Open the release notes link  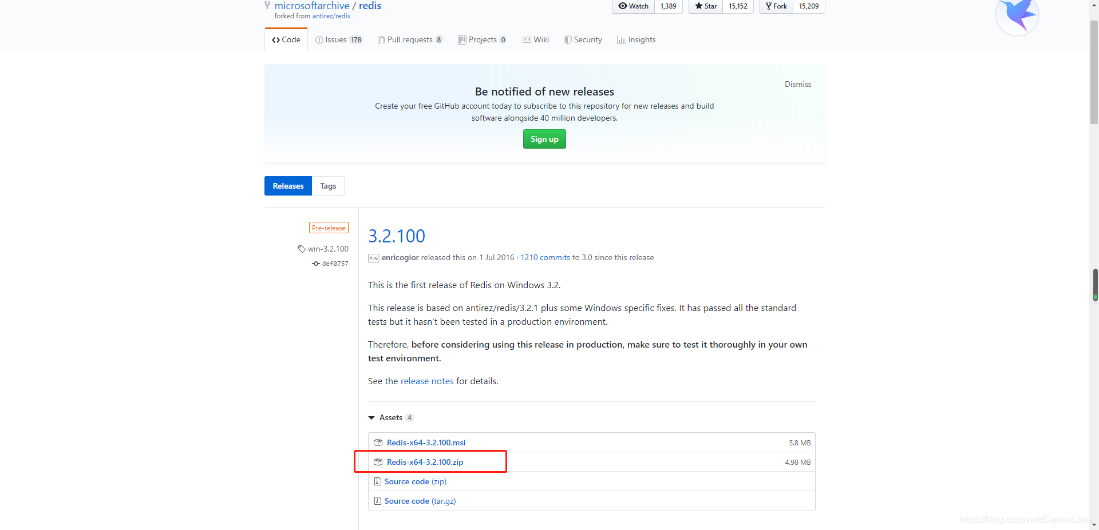click(427, 381)
